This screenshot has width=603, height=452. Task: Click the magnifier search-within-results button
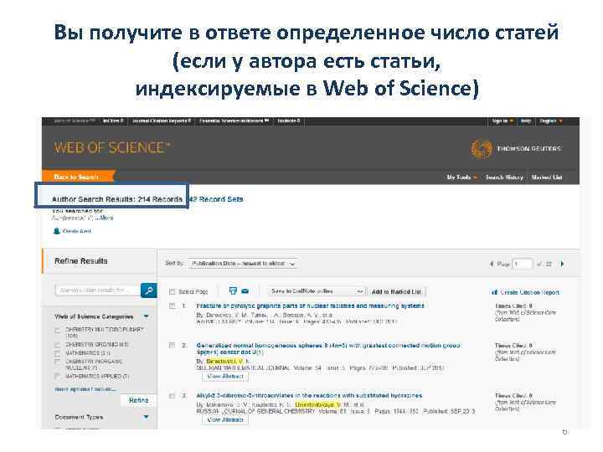tap(149, 290)
